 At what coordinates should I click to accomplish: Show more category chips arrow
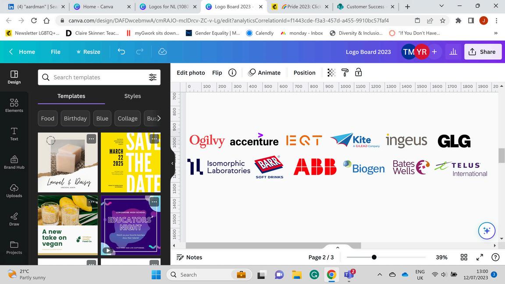158,118
